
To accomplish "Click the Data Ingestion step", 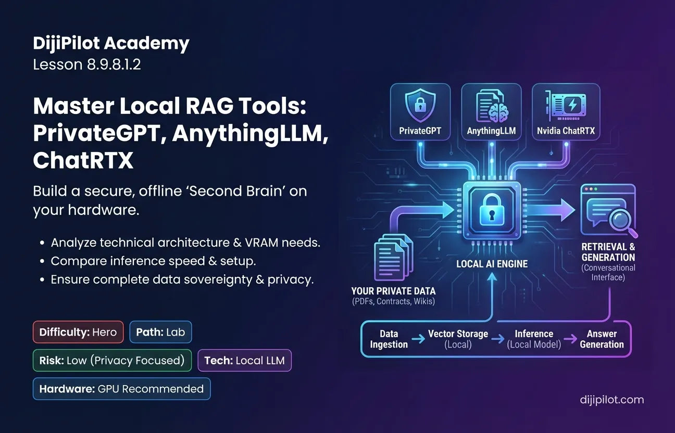I will pos(389,339).
